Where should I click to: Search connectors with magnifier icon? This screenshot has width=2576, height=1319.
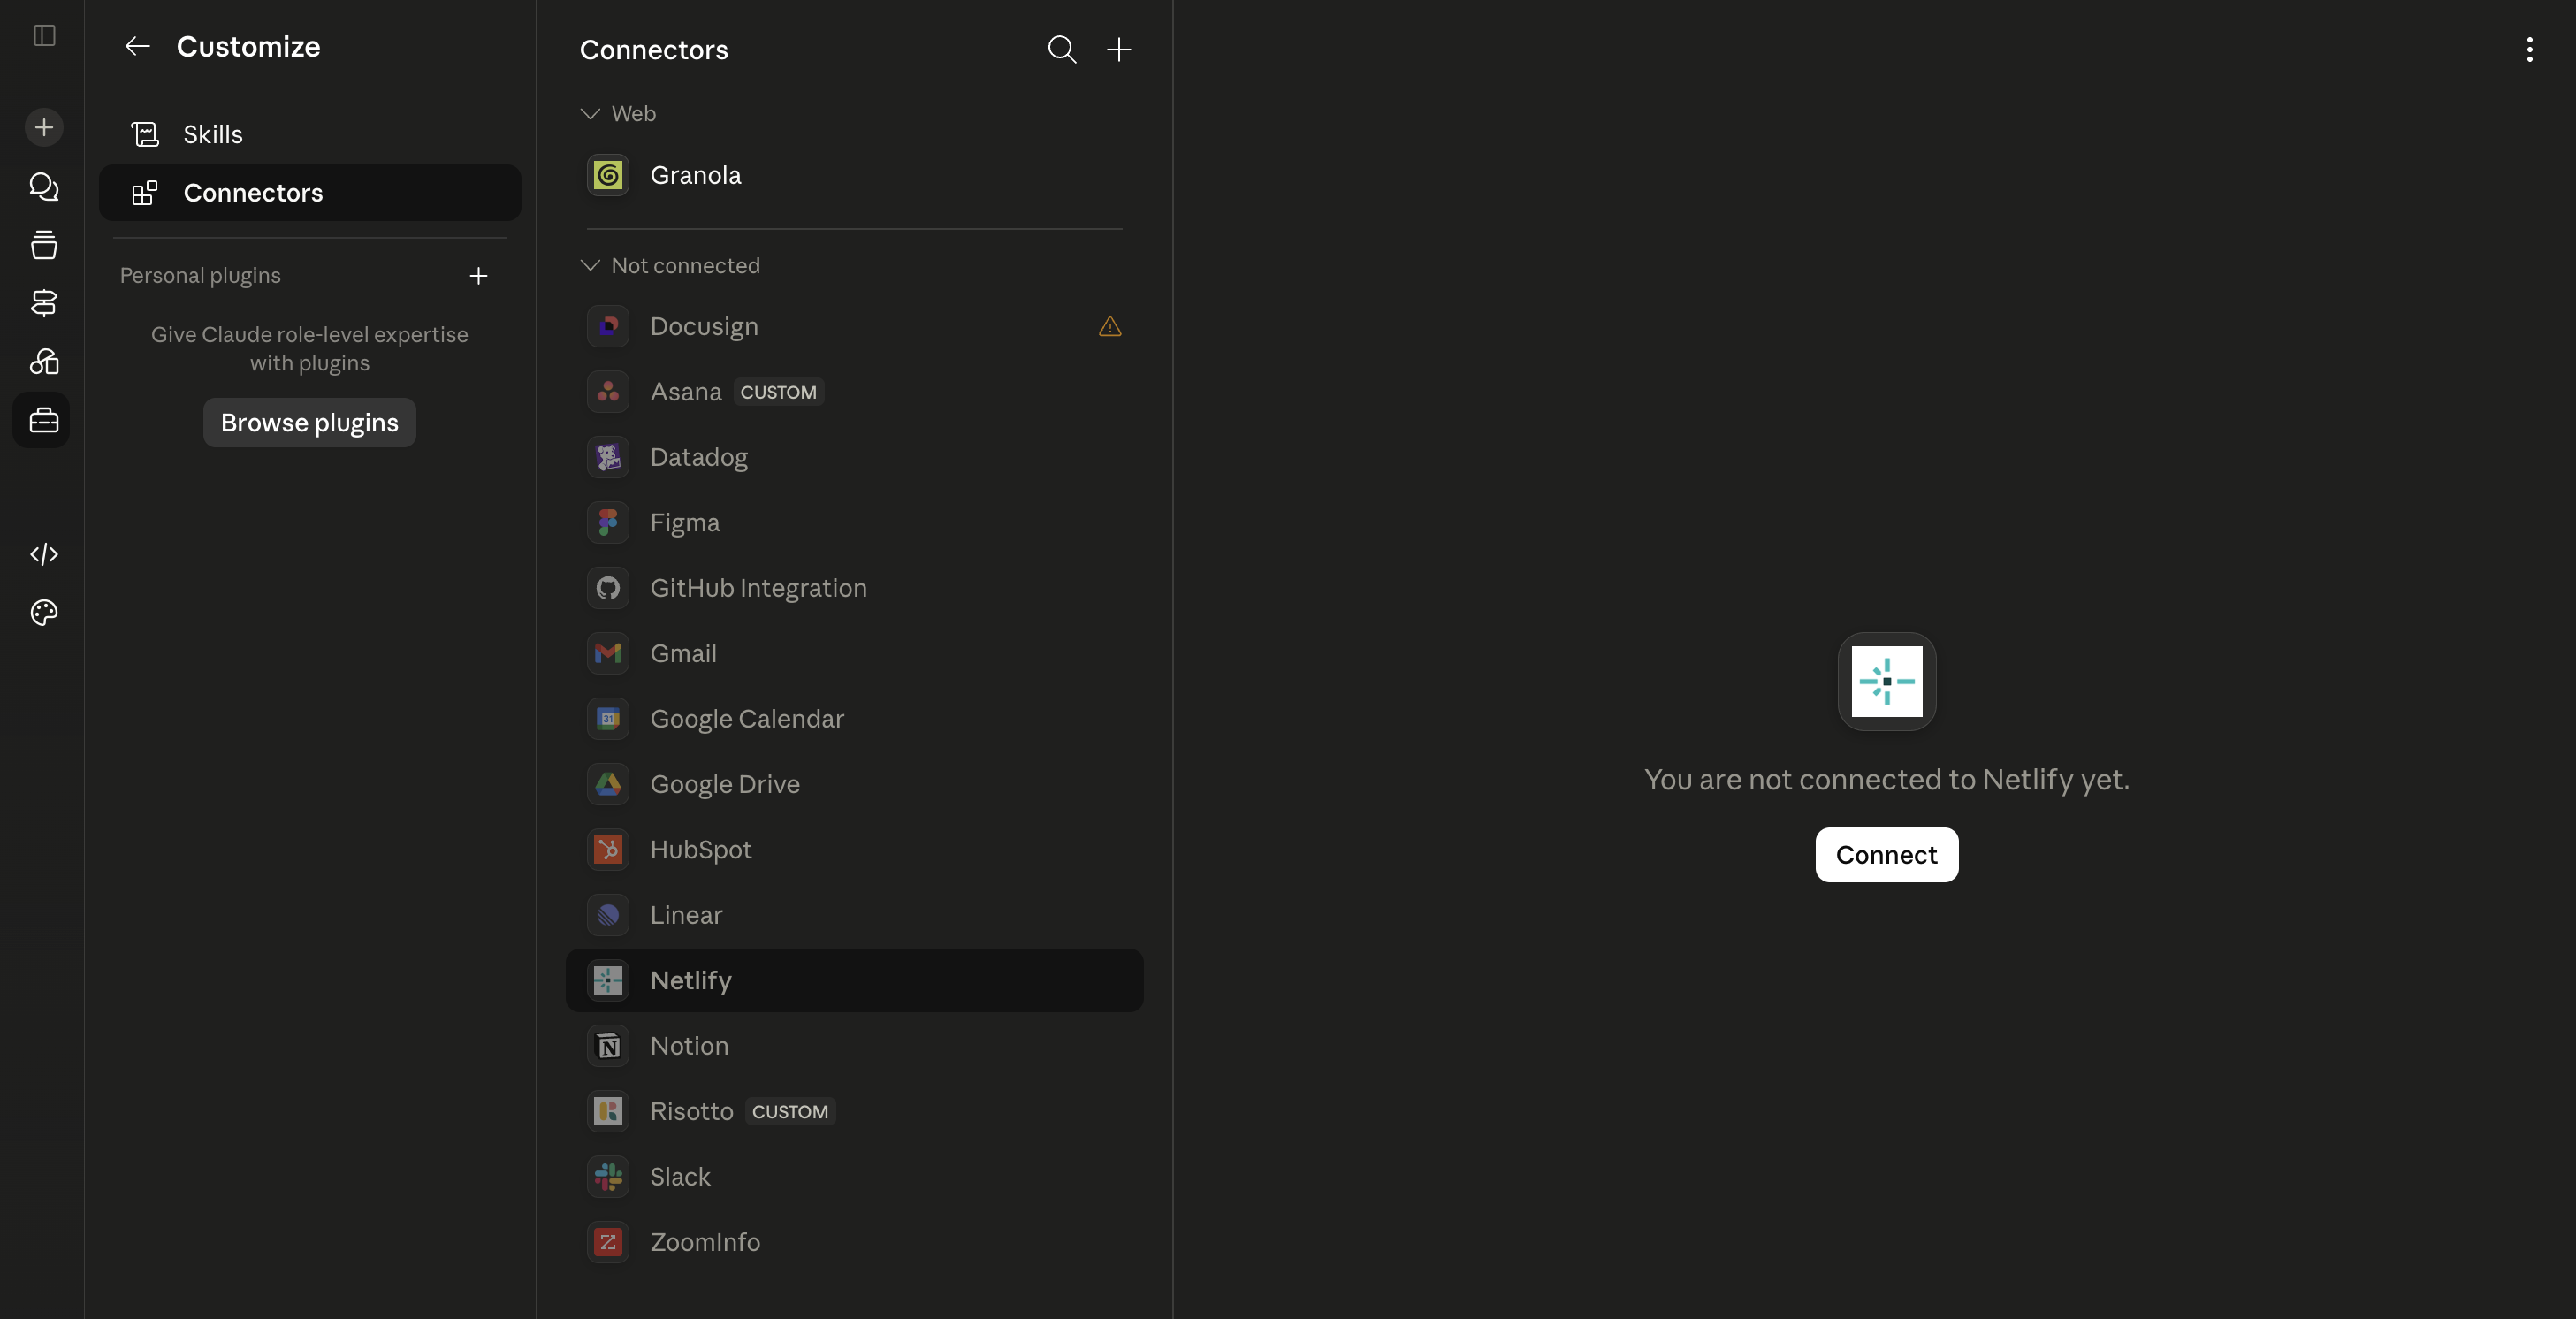1062,49
